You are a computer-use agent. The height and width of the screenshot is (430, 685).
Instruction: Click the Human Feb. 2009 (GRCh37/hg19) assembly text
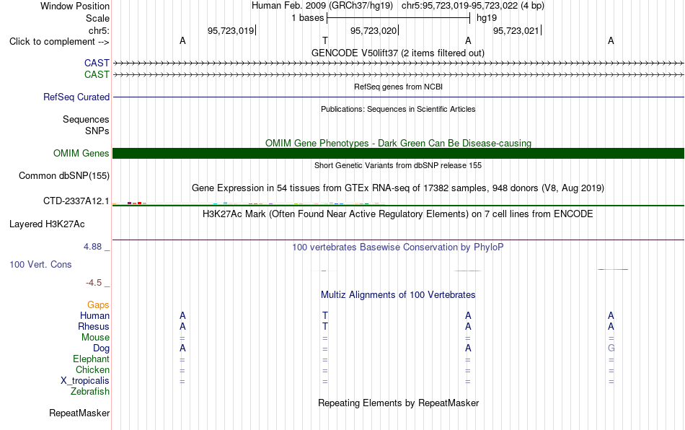click(x=322, y=6)
